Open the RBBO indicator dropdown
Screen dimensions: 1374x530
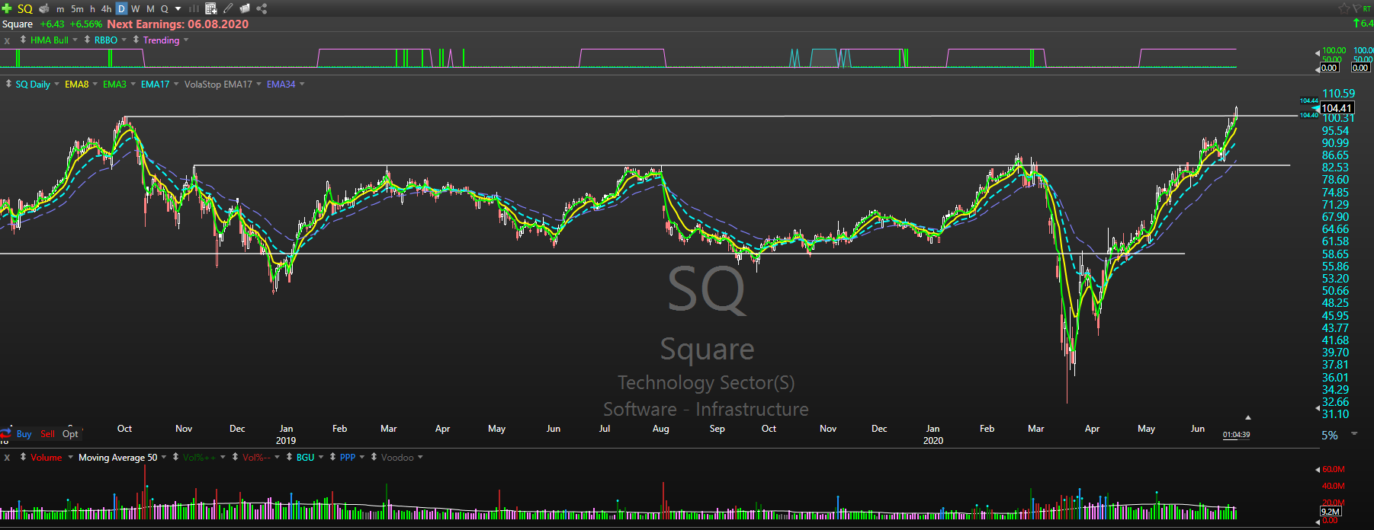124,40
